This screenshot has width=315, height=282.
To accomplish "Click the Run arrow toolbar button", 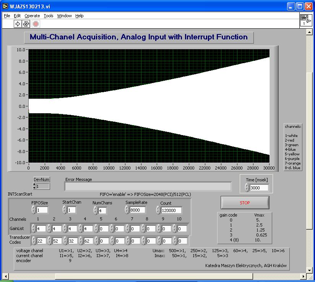I will click(18, 24).
